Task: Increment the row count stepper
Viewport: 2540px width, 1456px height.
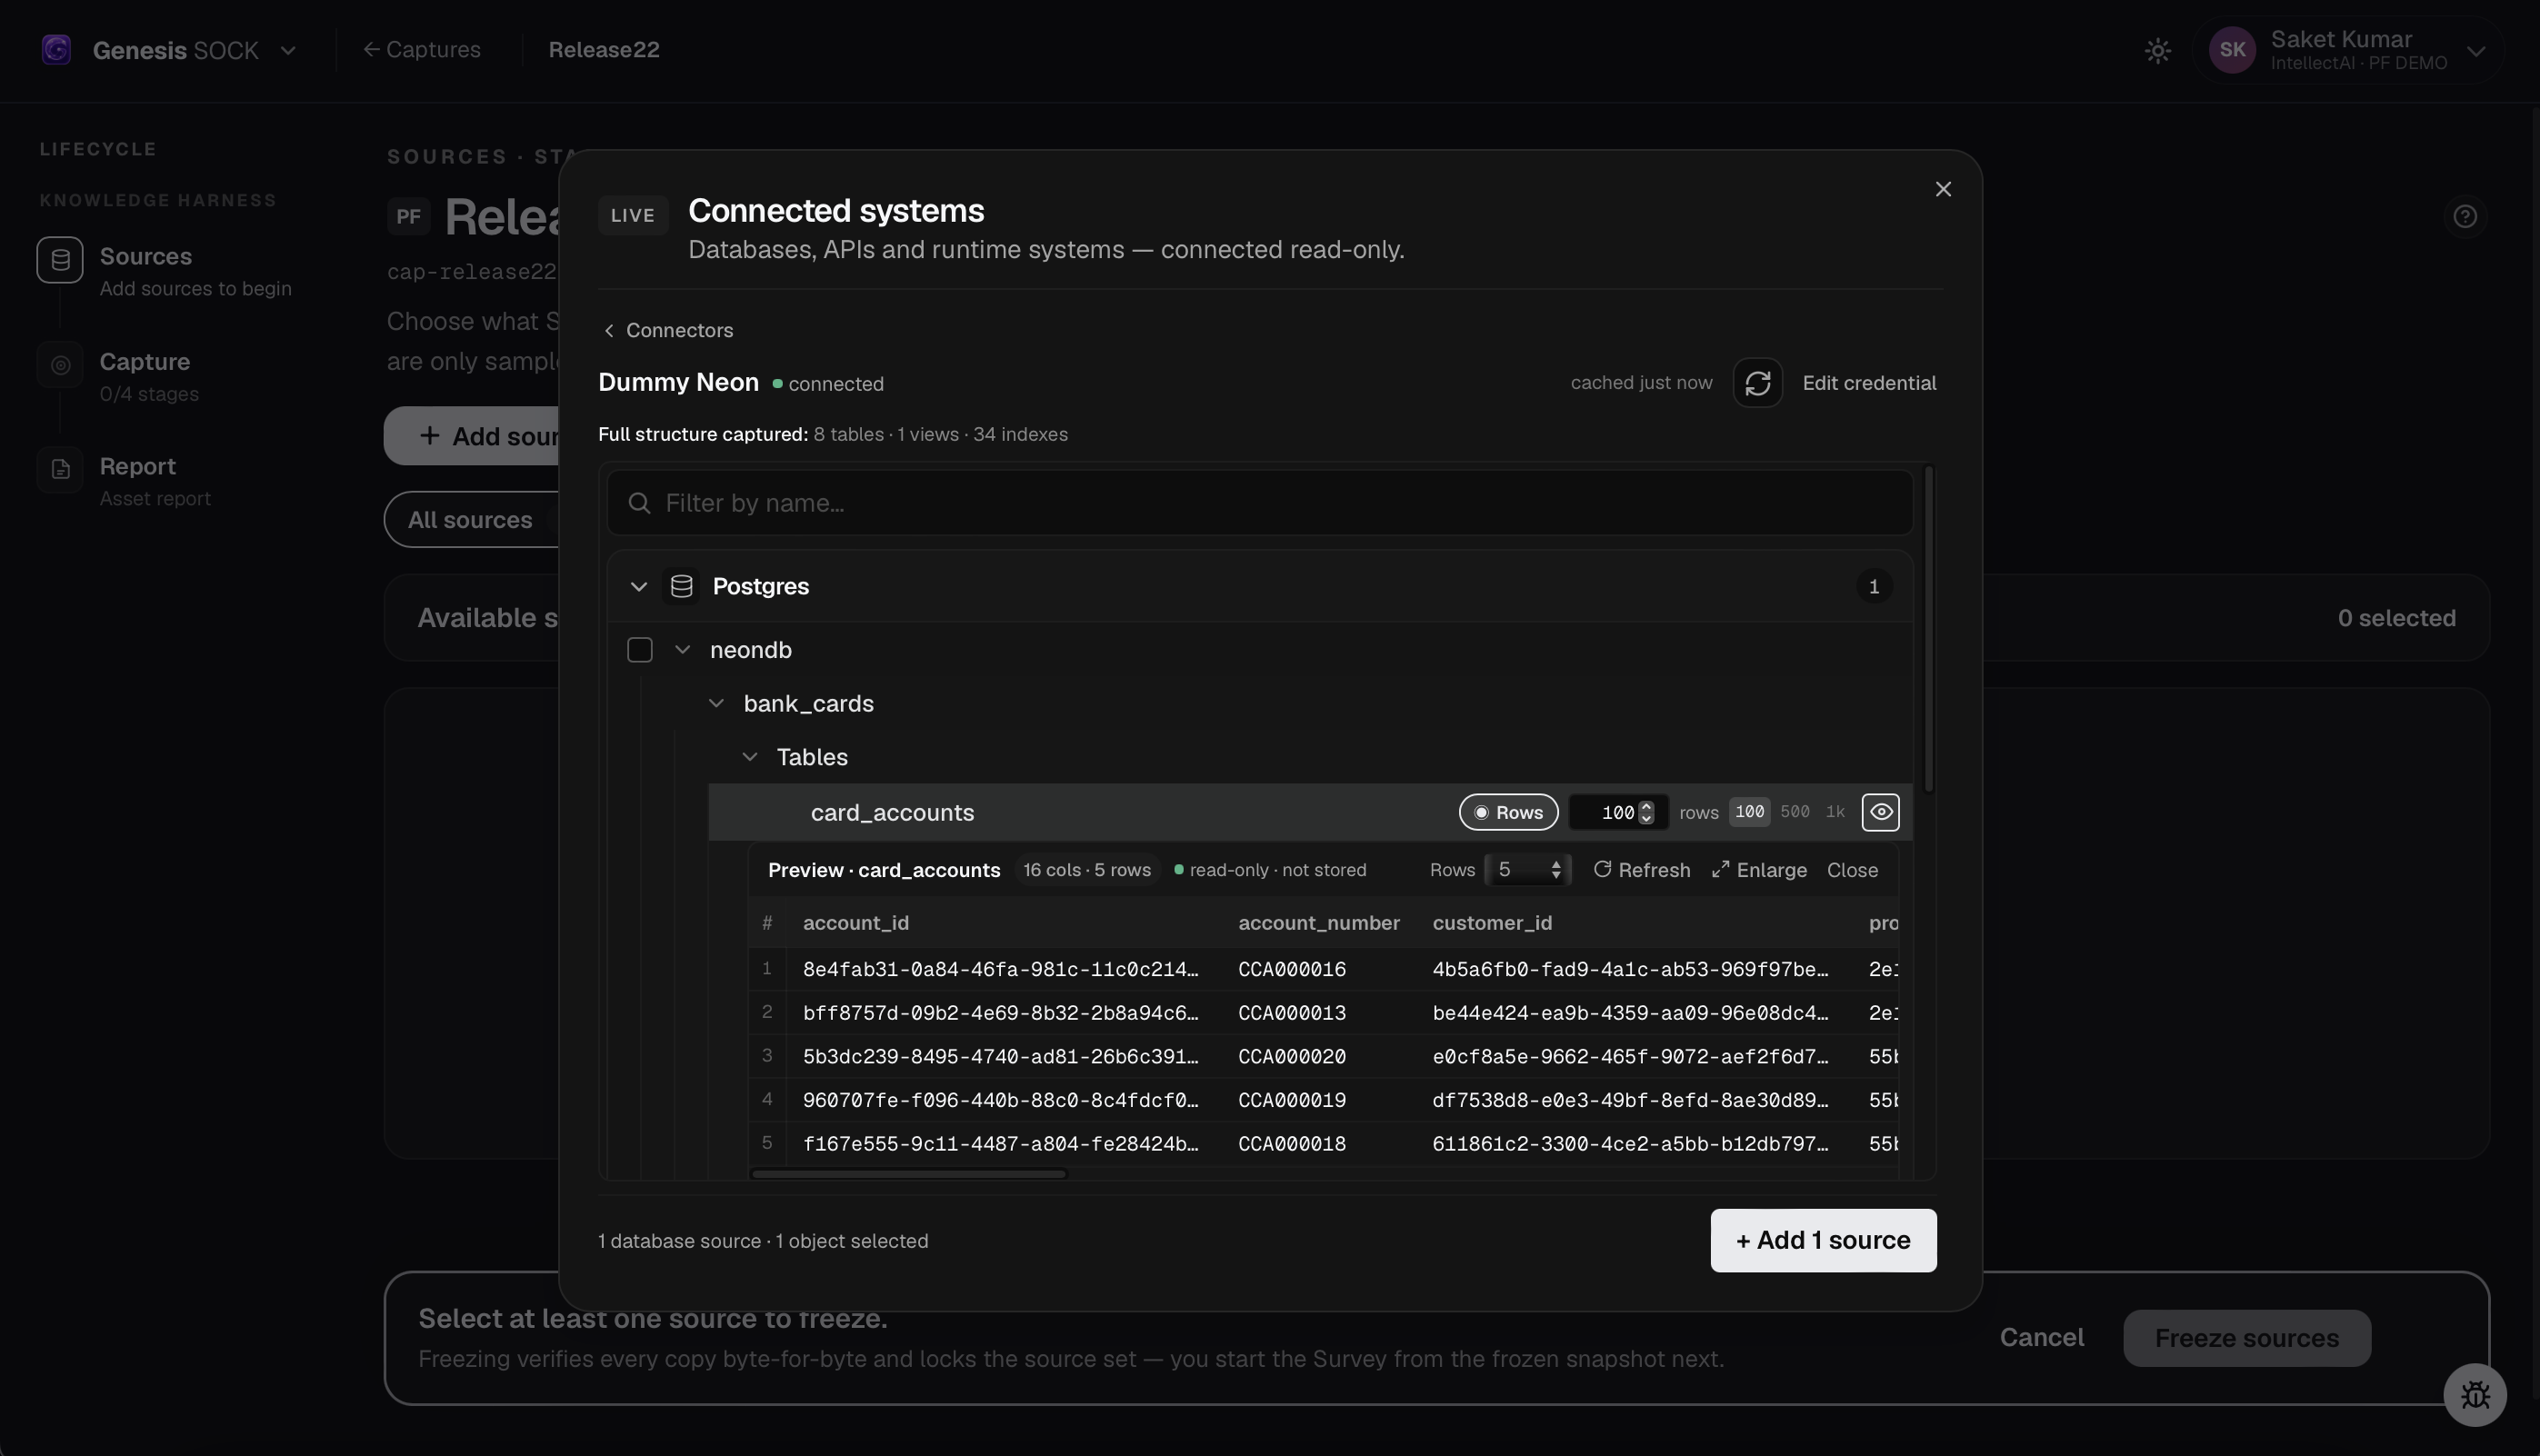Action: click(x=1646, y=805)
